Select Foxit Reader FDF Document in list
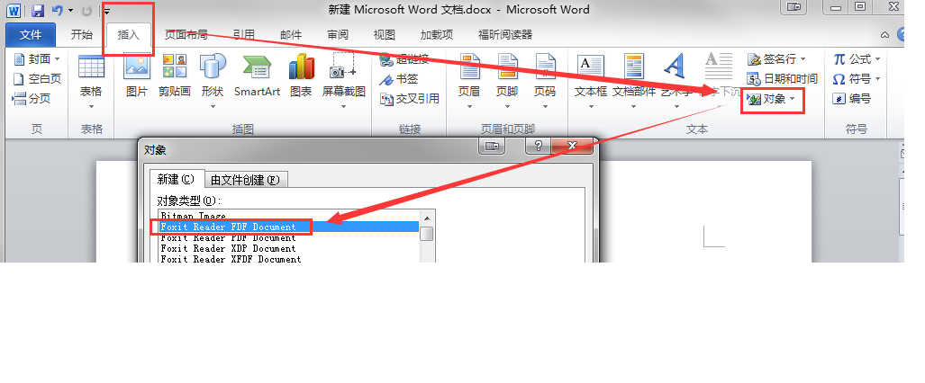Screen dimensions: 925x383 tap(289, 227)
